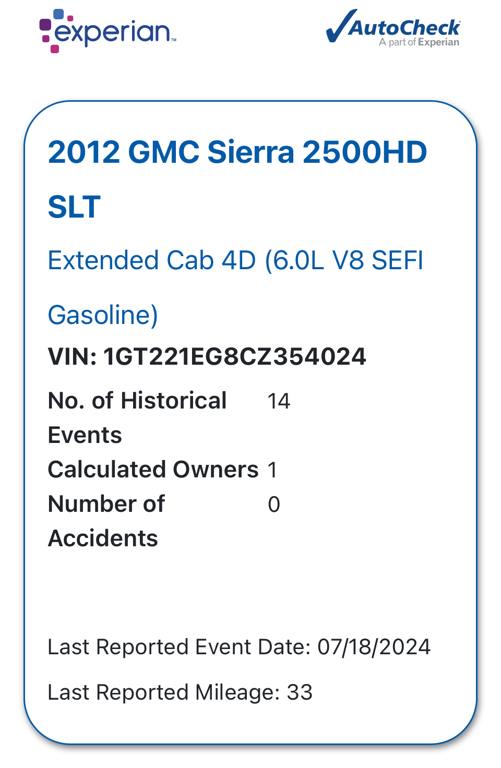The width and height of the screenshot is (501, 768).
Task: Click the SLT trim heading
Action: tap(74, 207)
